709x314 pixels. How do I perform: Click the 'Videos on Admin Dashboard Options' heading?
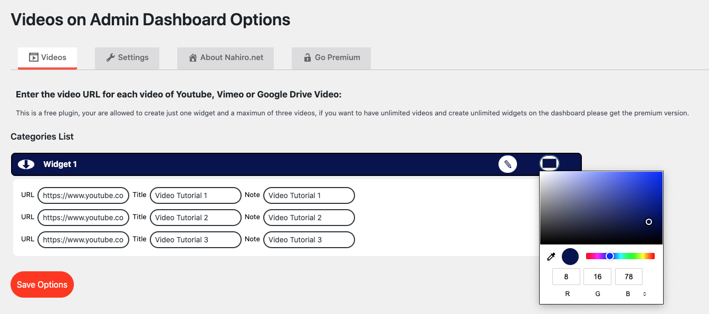click(150, 20)
